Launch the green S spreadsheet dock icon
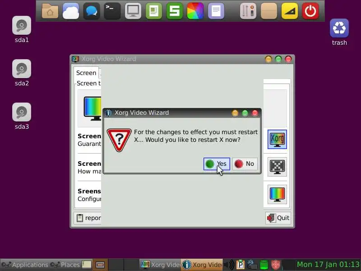 (175, 11)
